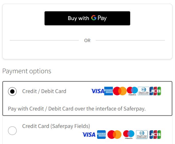Screen dimensions: 175x144
Task: Click the American Express logo in Credit / Debit Card row
Action: pos(108,91)
